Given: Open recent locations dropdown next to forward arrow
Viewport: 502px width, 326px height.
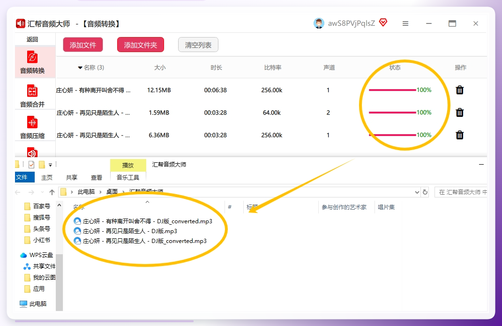Looking at the screenshot, I should click(x=42, y=192).
